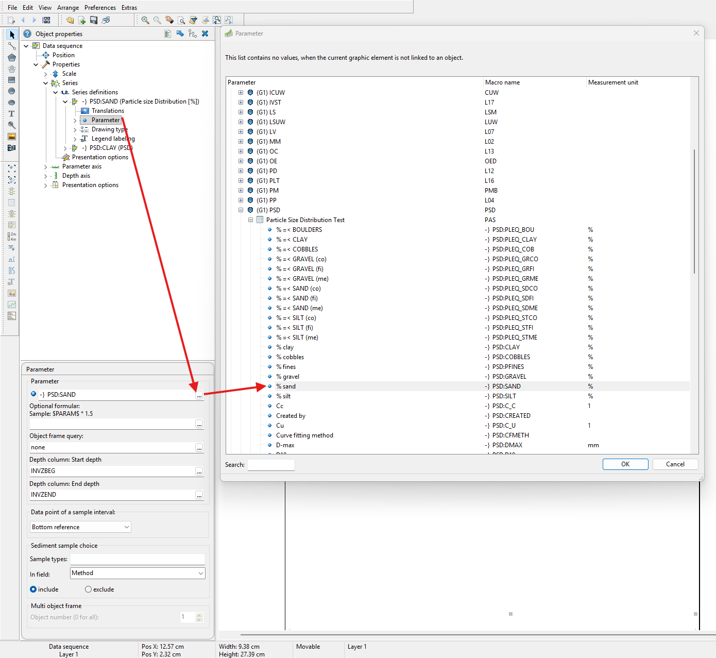
Task: Open the Preferences menu
Action: [100, 8]
